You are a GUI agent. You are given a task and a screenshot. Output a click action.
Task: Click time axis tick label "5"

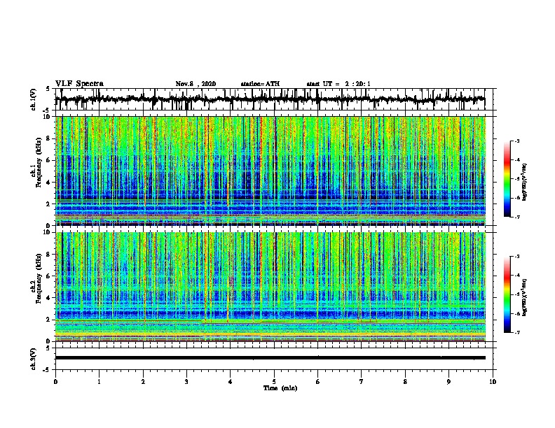[274, 382]
